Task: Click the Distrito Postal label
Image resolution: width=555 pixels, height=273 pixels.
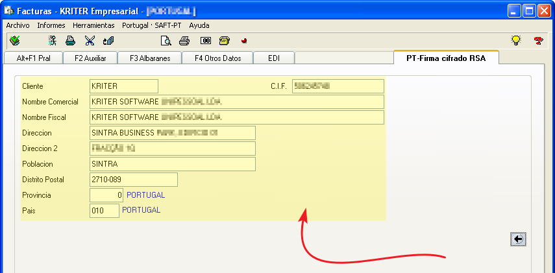Action: tap(43, 180)
